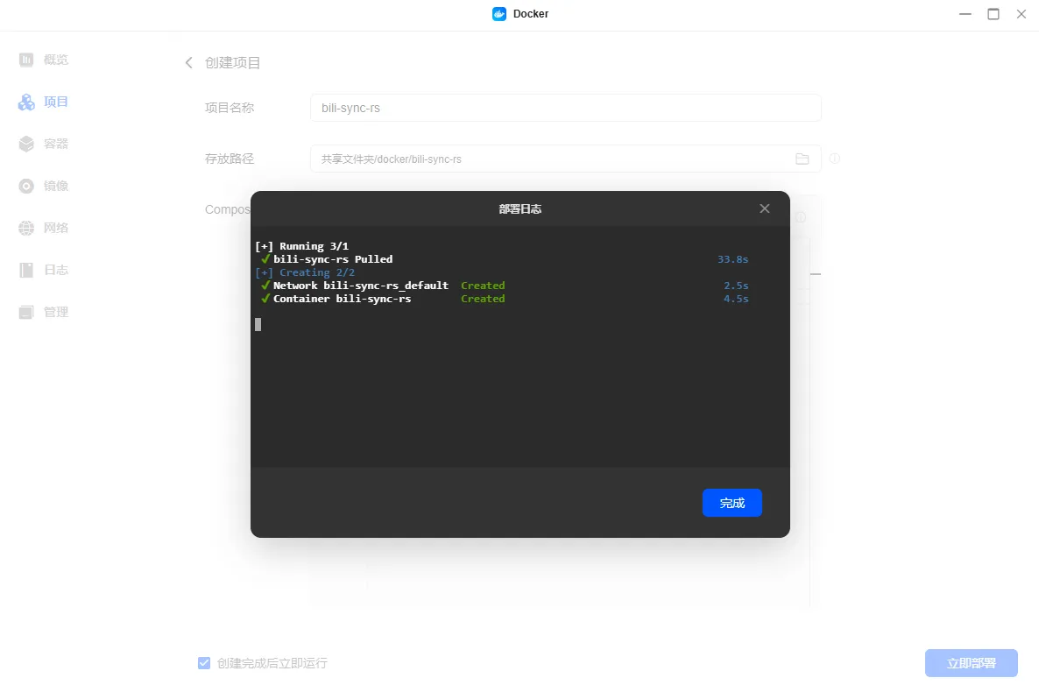
Task: Click the Network (网络) globe icon
Action: 26,228
